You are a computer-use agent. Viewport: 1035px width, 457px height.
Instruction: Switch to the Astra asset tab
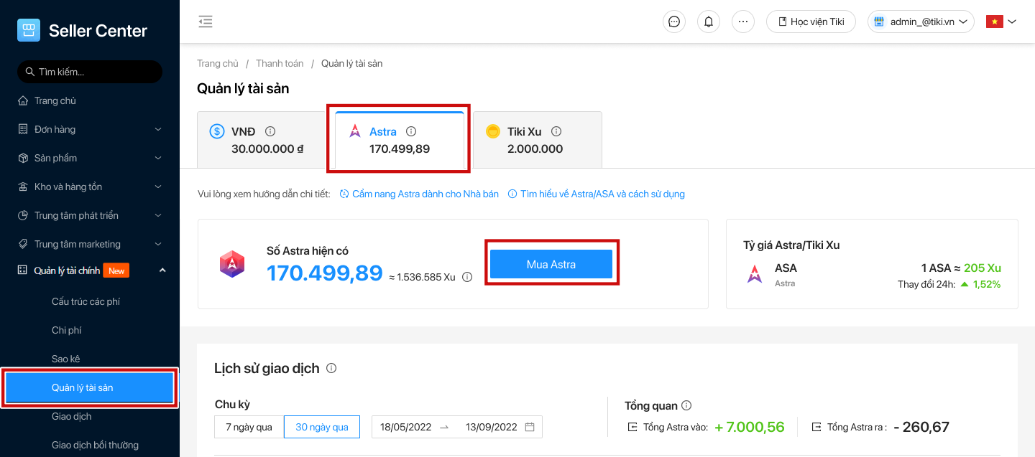pyautogui.click(x=400, y=140)
